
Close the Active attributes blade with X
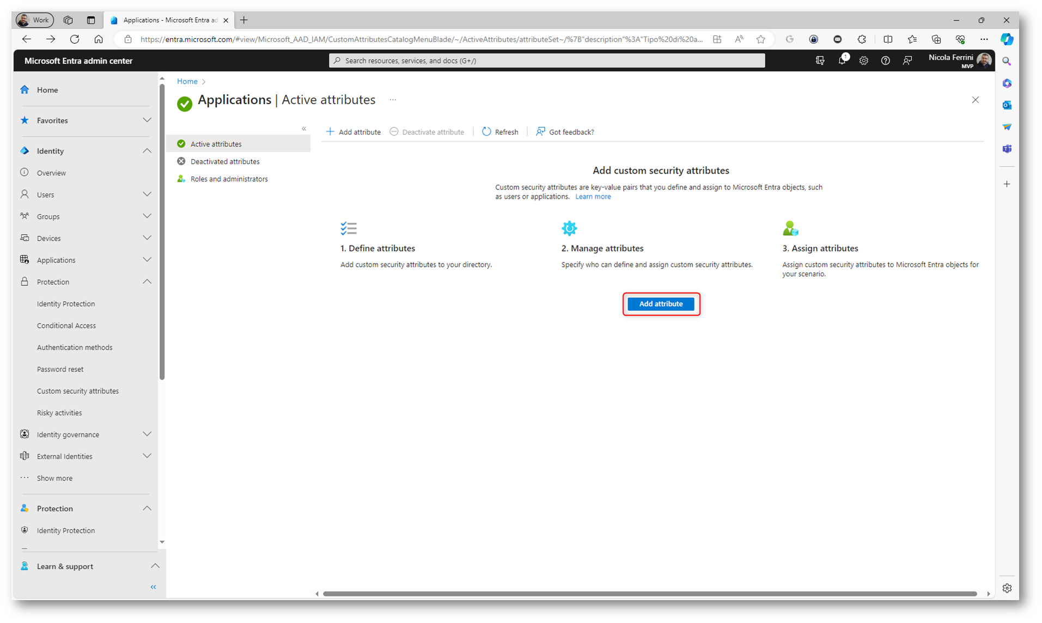pos(975,100)
